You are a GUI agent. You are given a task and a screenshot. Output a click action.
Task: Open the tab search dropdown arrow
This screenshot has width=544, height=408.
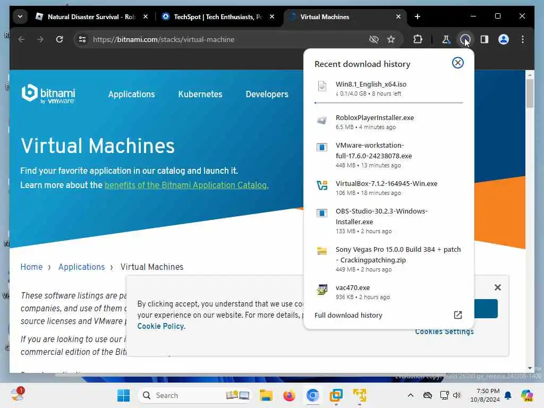(20, 16)
